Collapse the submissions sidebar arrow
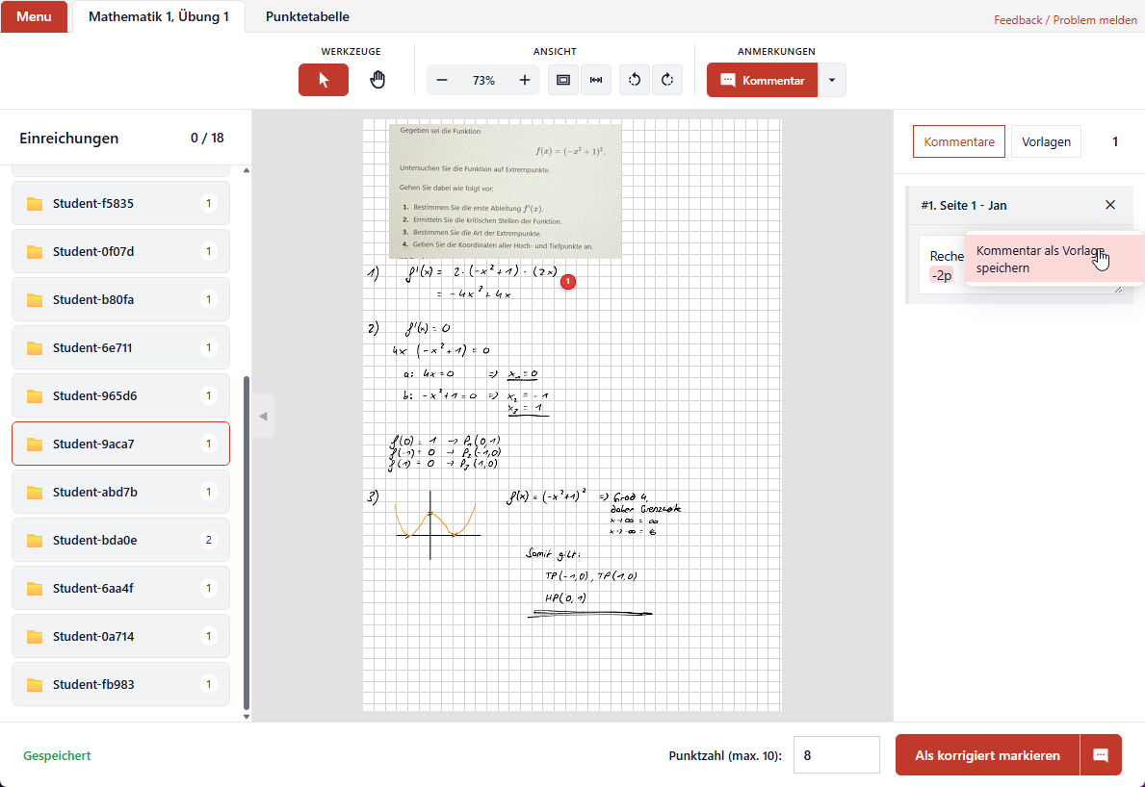Screen dimensions: 1145x787 coord(263,416)
